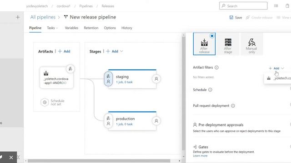
Task: Switch to the Options tab
Action: 110,28
